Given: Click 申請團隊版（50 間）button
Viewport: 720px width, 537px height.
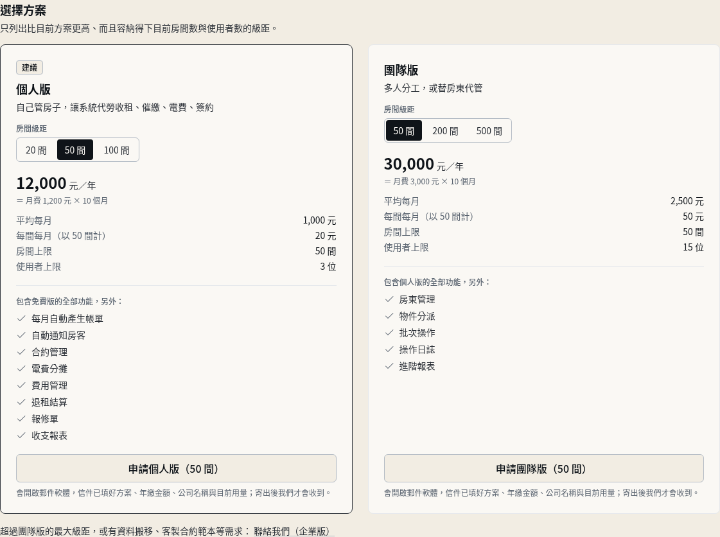Looking at the screenshot, I should coord(543,468).
